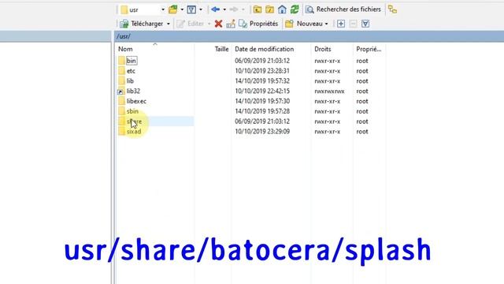
Task: Select the lib folder
Action: click(130, 81)
